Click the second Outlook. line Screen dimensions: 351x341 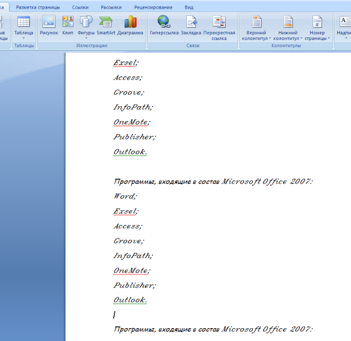(130, 300)
